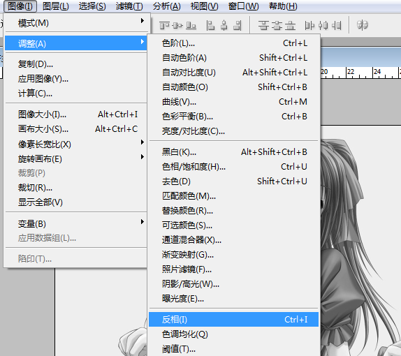
Task: Click the align top edges icon
Action: (164, 26)
